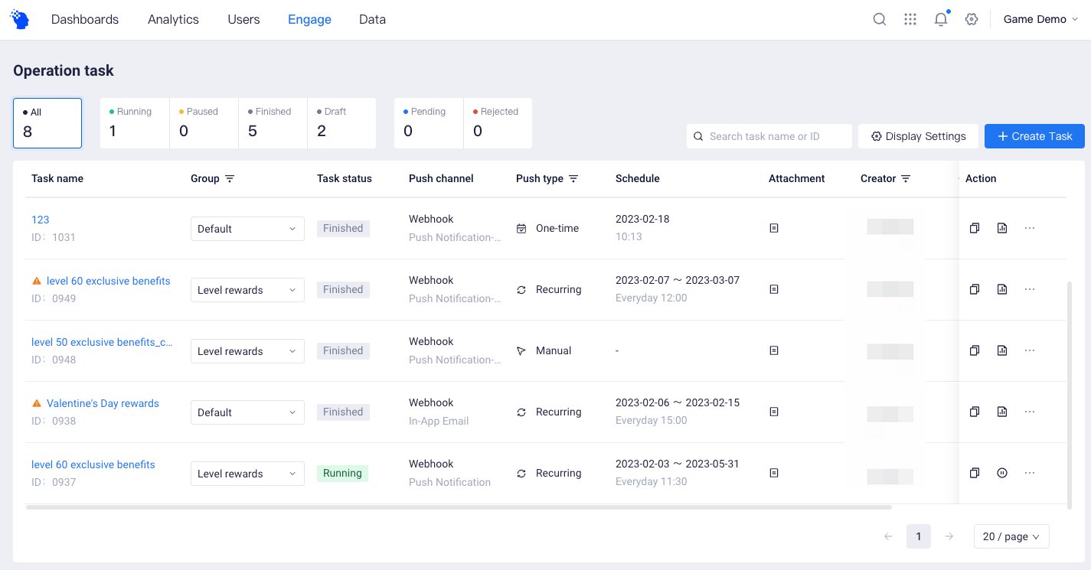The height and width of the screenshot is (570, 1091).
Task: Open the "20 / page" page-size dropdown
Action: coord(1011,536)
